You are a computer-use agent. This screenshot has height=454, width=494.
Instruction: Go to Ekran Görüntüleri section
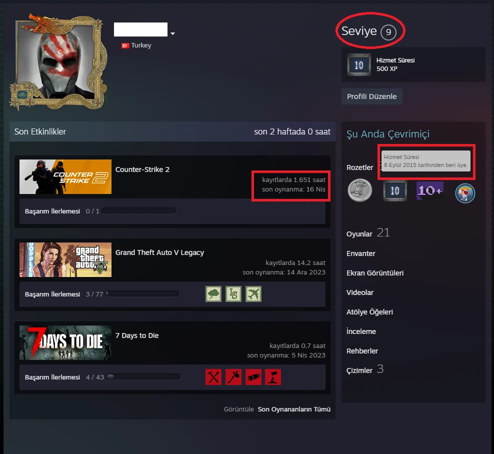(374, 273)
